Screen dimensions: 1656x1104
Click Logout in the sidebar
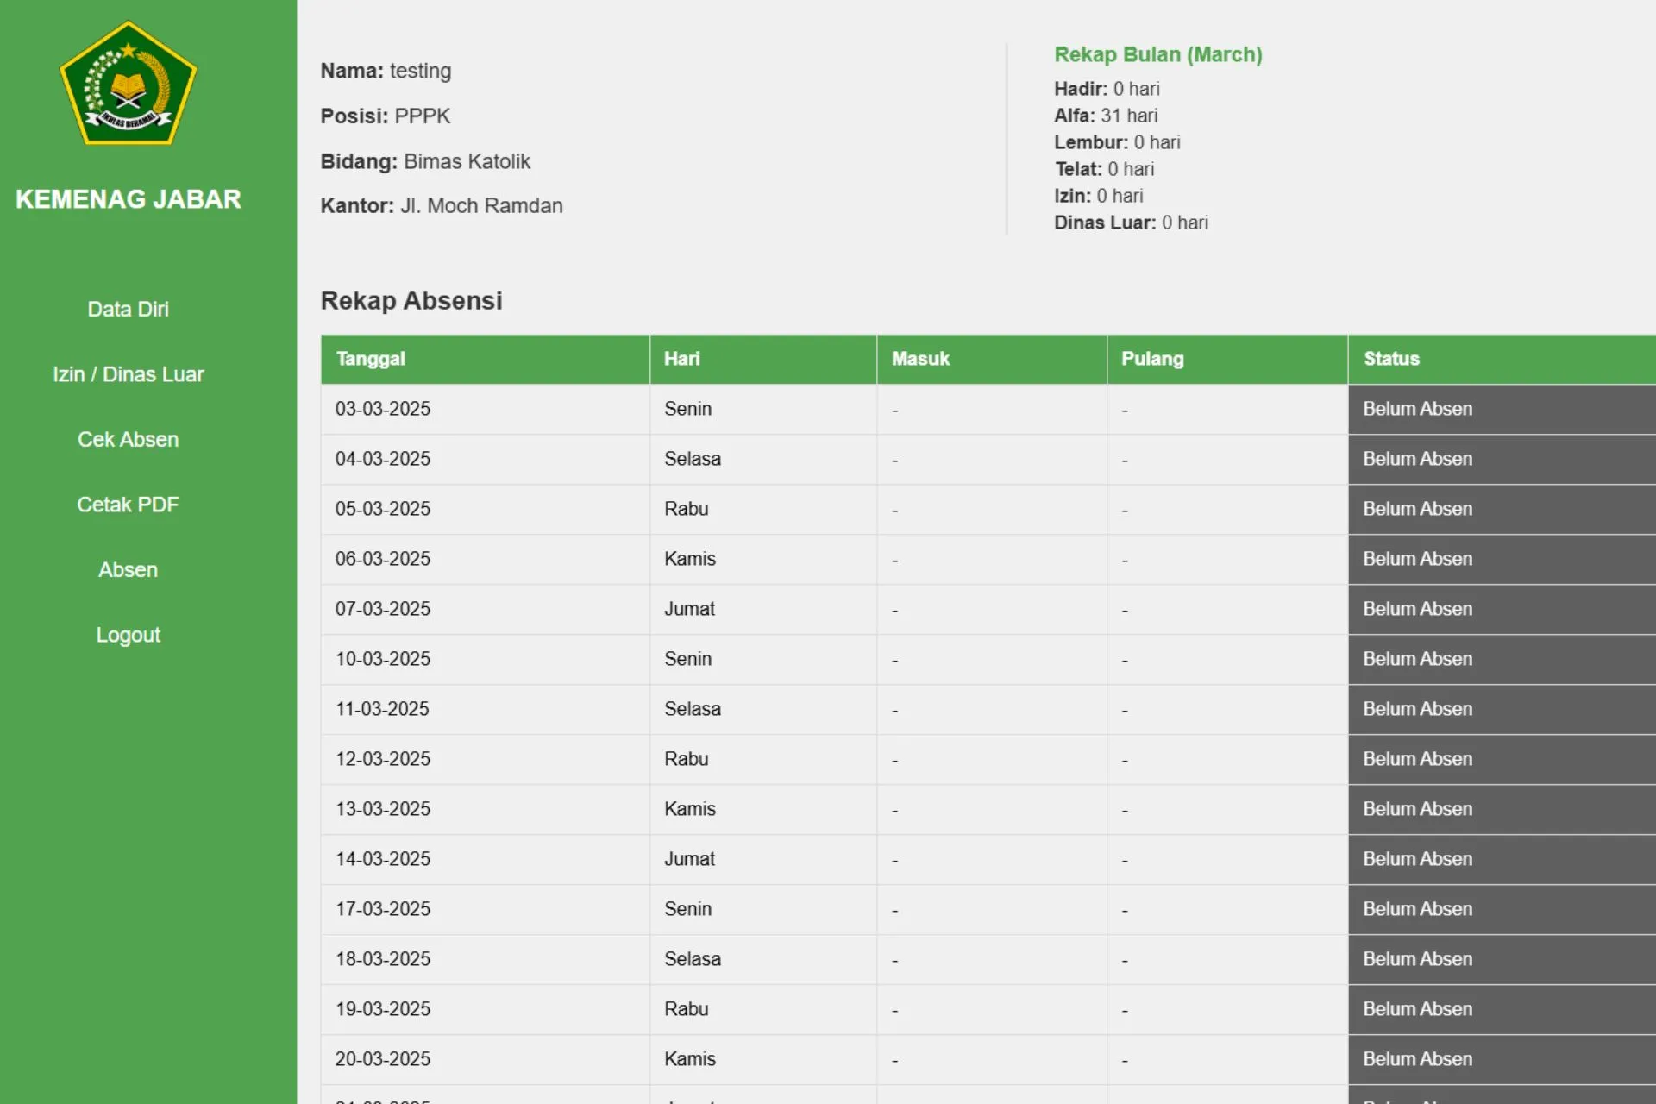129,635
